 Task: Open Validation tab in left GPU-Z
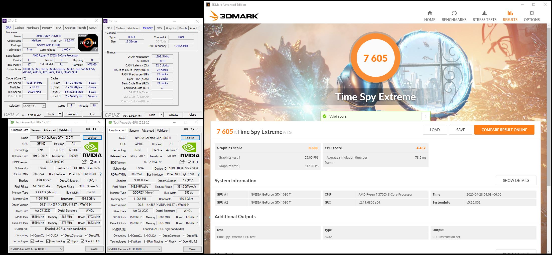pos(65,130)
